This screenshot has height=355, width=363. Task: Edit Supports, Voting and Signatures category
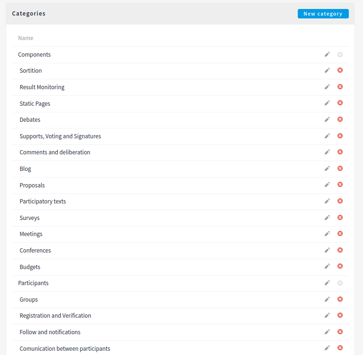(327, 136)
